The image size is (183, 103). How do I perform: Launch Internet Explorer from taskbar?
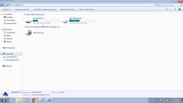[x=12, y=100]
